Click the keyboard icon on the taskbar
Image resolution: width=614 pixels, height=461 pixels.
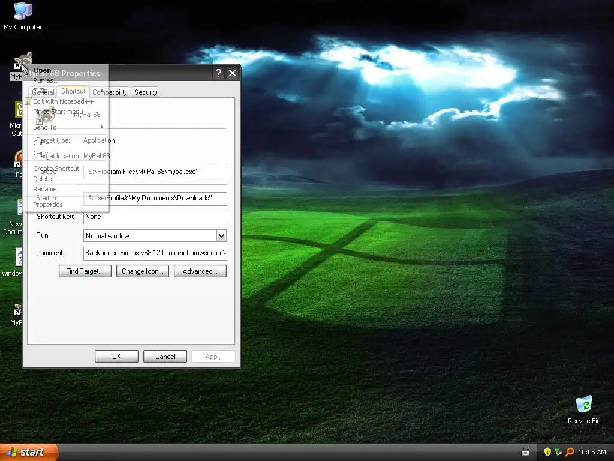point(525,453)
